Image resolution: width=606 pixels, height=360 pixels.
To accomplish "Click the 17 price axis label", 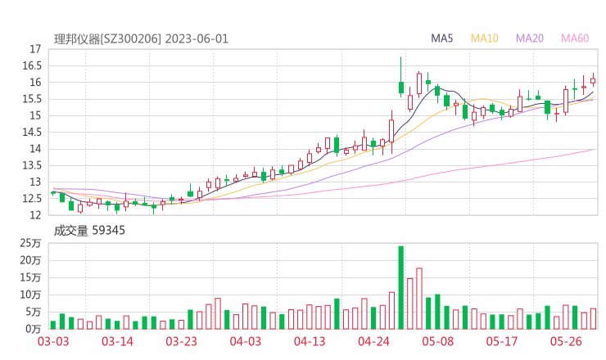I will pos(35,49).
